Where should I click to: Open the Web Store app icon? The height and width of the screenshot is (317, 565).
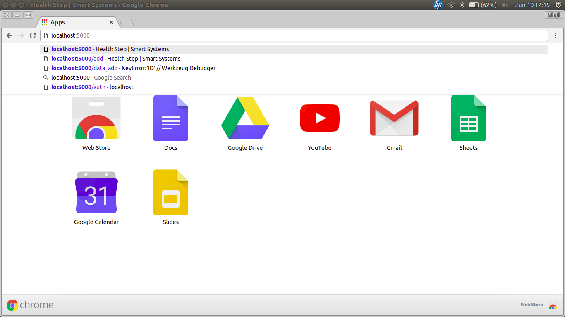[x=96, y=119]
